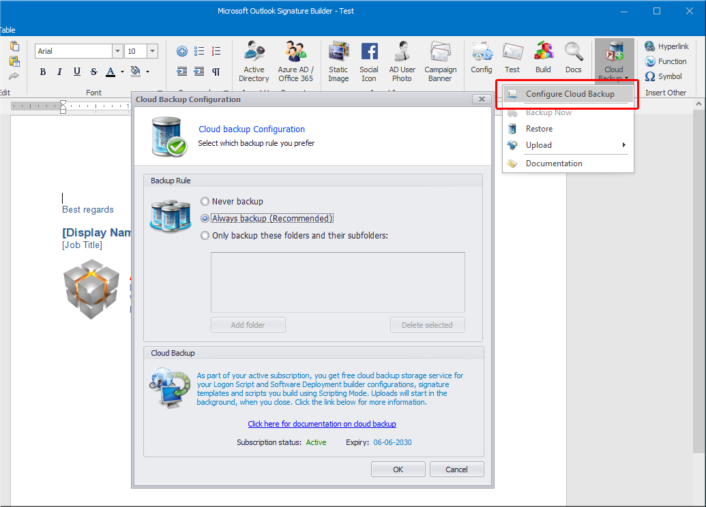Click the Add folder button
This screenshot has width=706, height=507.
coord(248,325)
